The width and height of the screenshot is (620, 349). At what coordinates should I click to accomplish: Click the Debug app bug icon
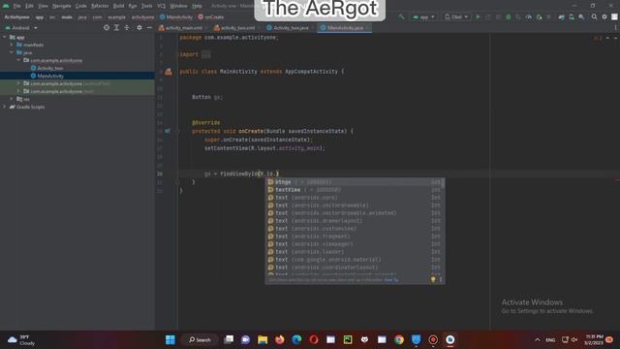pyautogui.click(x=509, y=17)
